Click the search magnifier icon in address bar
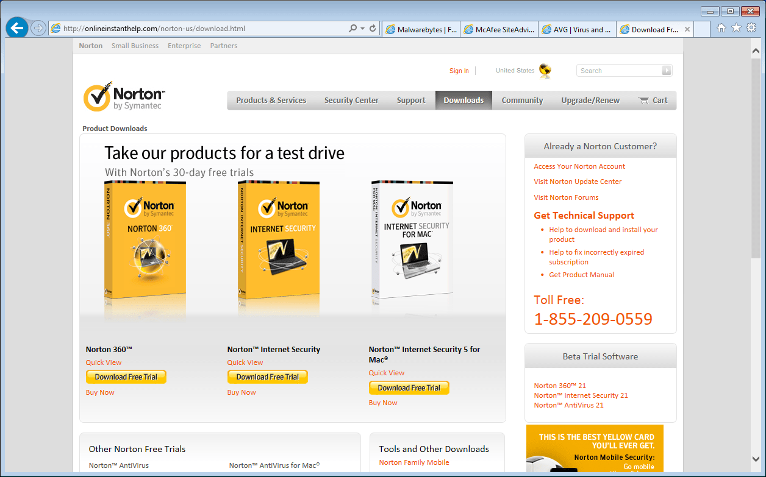This screenshot has width=766, height=477. tap(353, 29)
